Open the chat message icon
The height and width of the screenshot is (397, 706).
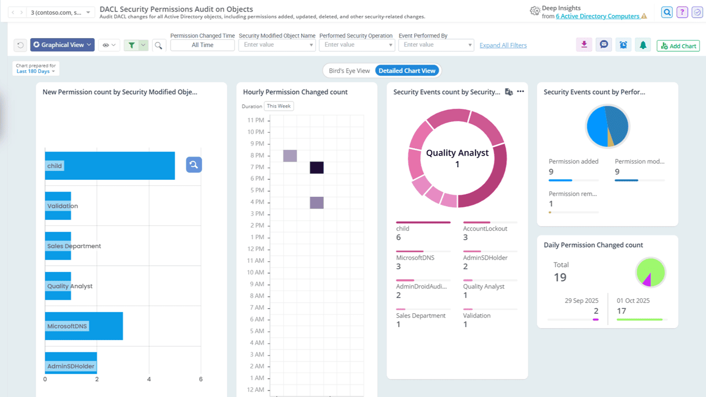point(604,45)
